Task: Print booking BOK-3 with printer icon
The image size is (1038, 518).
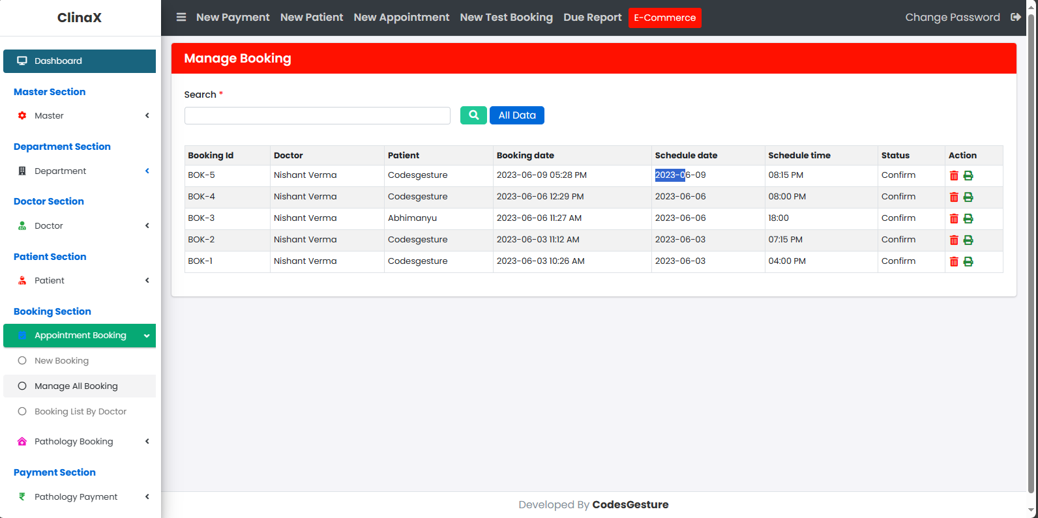Action: (968, 219)
